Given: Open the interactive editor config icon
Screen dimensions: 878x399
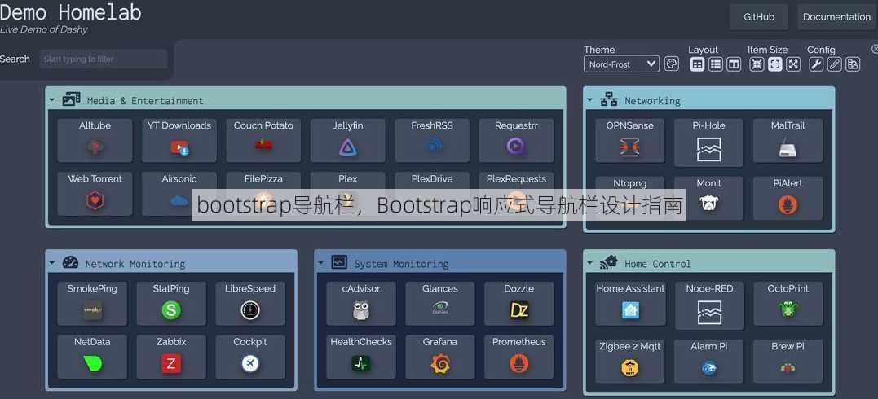Looking at the screenshot, I should tap(853, 64).
